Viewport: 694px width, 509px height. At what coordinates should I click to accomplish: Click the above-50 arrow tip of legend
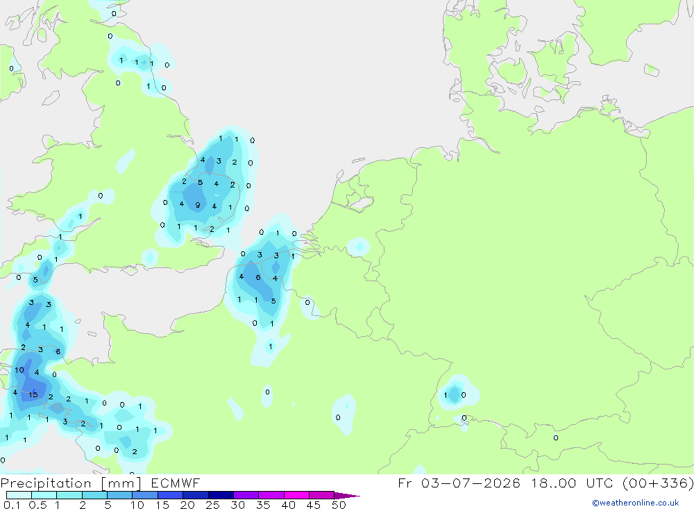point(347,496)
